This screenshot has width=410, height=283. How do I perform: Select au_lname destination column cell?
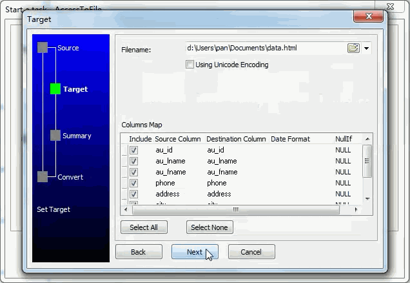coord(222,161)
